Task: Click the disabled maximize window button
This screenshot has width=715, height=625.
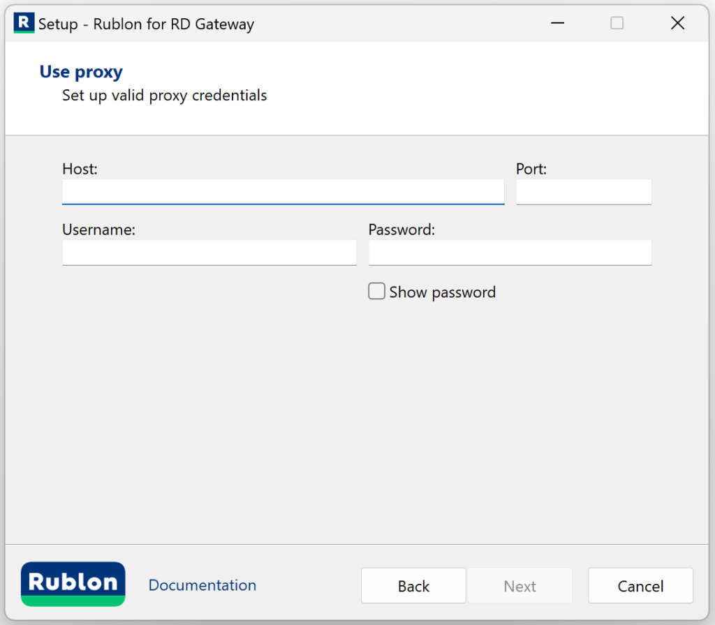Action: [617, 23]
